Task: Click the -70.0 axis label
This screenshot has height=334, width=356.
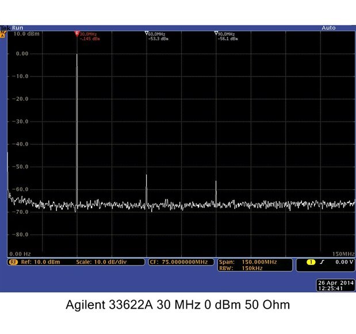Action: (x=20, y=212)
